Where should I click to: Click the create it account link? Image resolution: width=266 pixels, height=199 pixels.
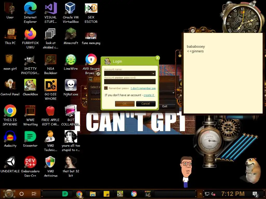coord(149,95)
